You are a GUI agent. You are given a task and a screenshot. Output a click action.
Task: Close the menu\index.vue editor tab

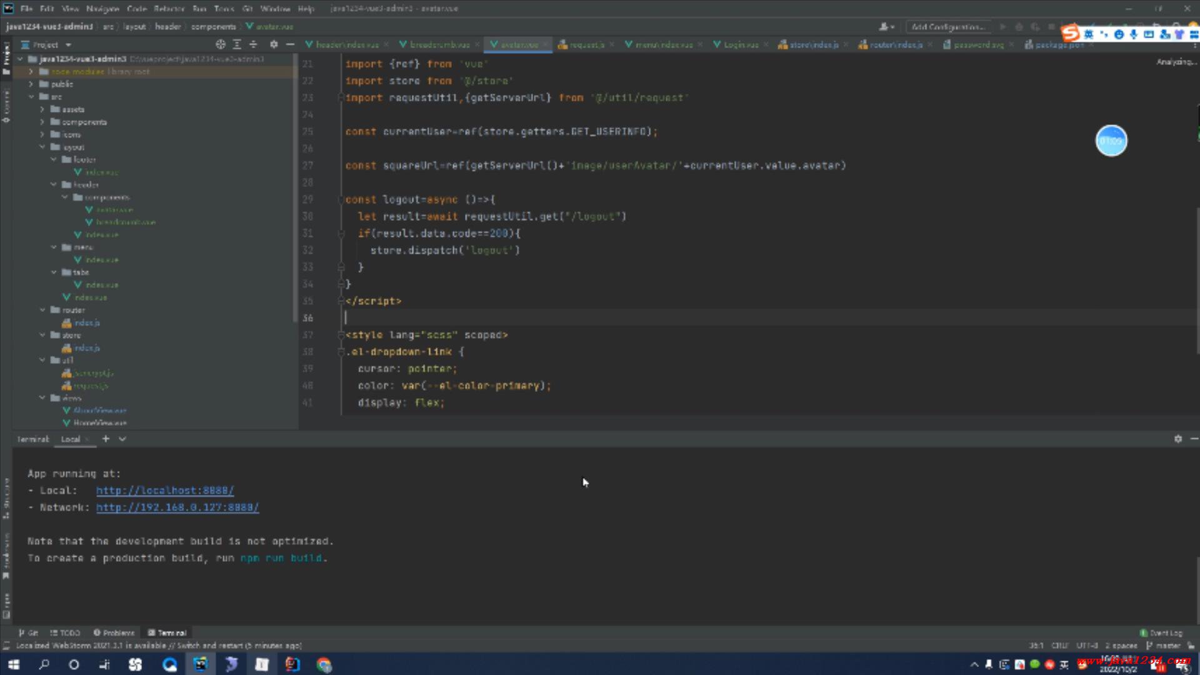(700, 44)
